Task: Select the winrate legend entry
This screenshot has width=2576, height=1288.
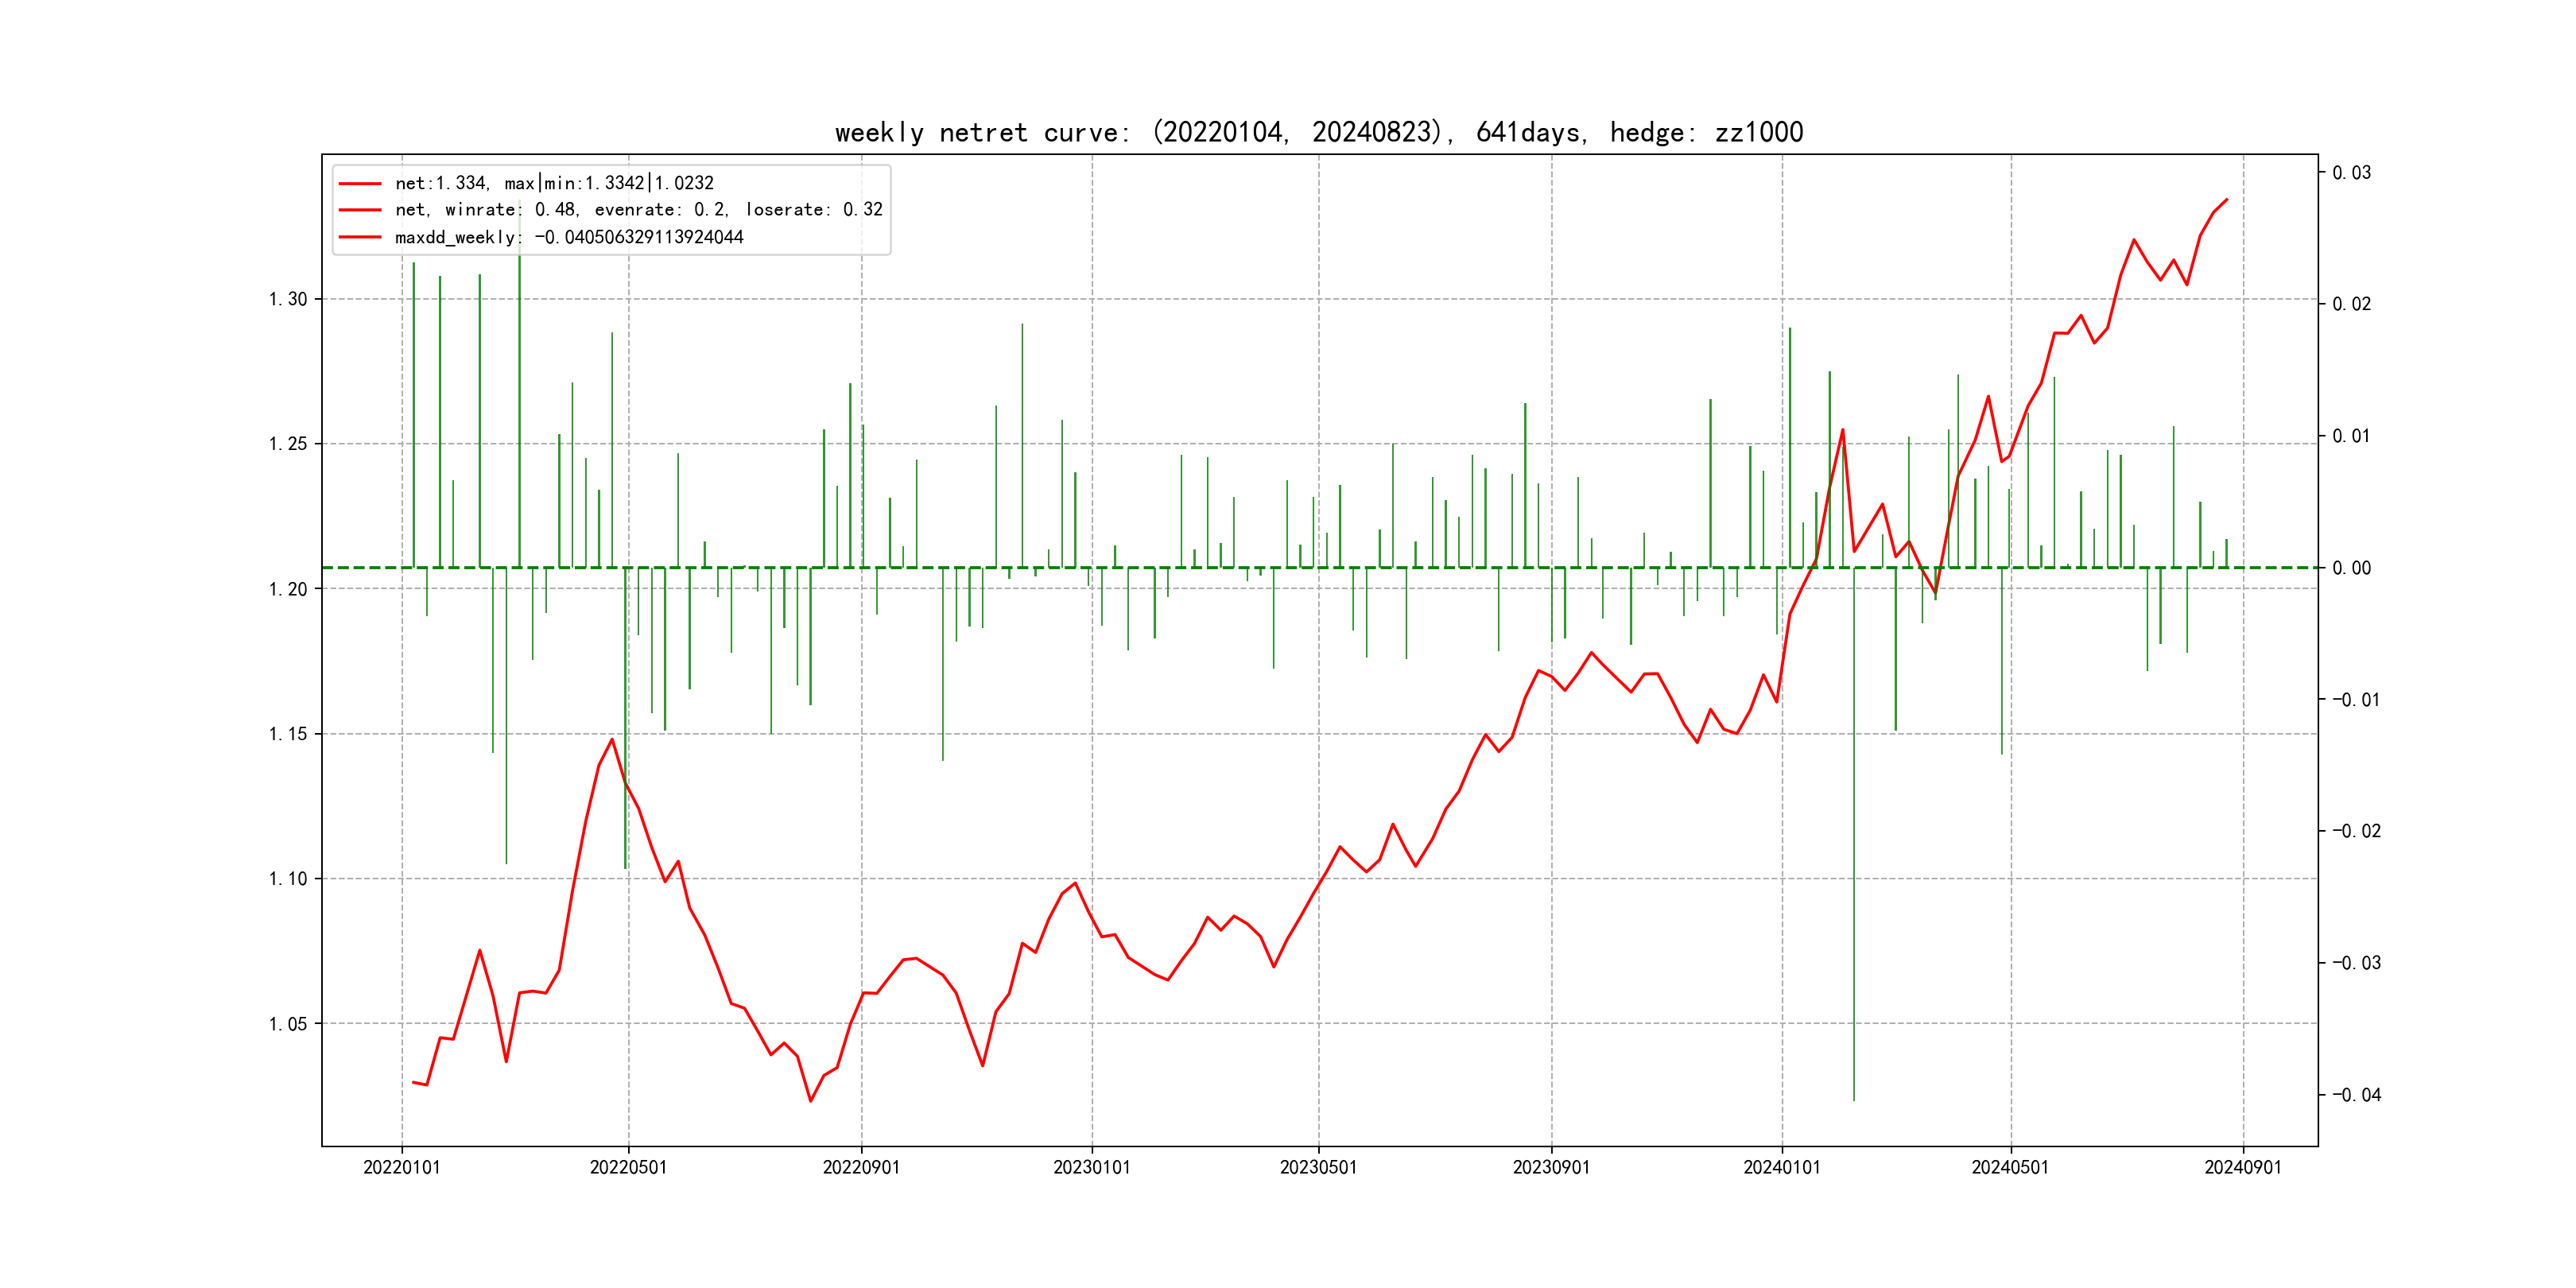Action: (638, 210)
